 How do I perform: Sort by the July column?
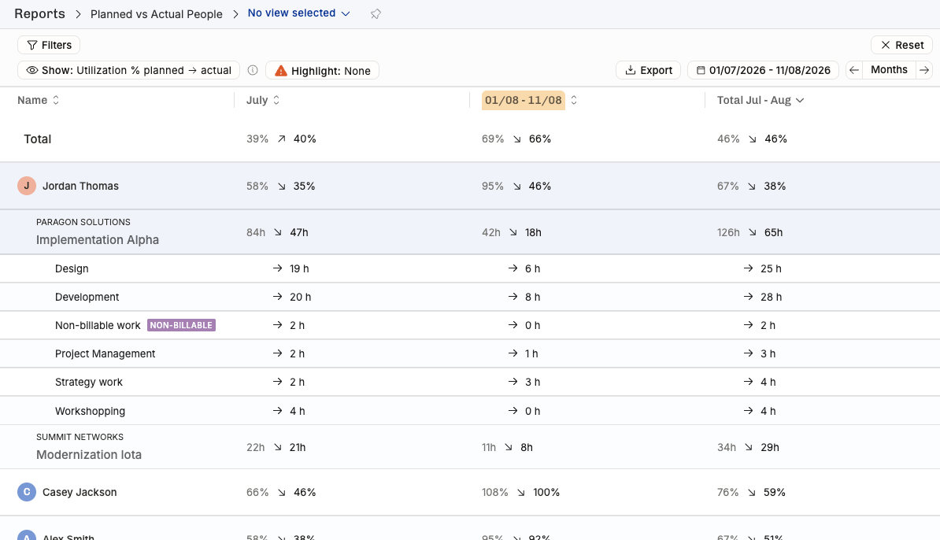tap(276, 100)
